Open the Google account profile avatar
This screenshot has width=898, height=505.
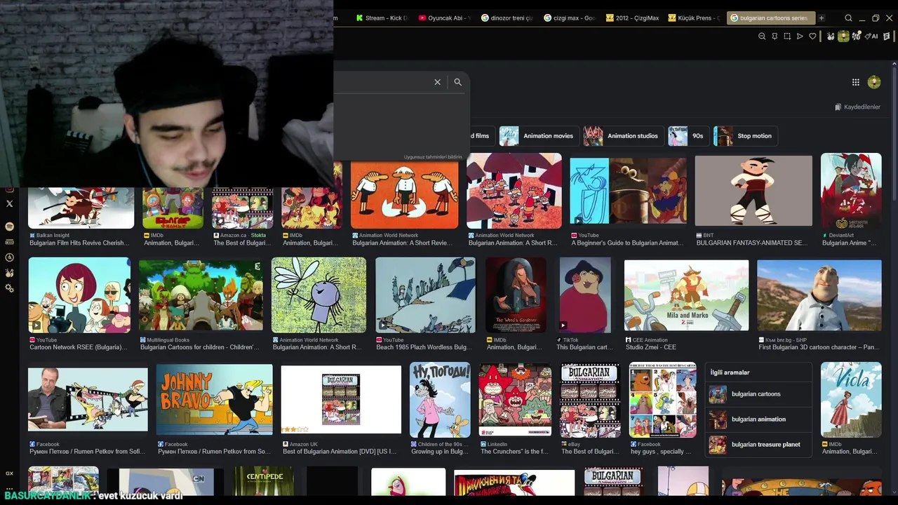pos(873,82)
